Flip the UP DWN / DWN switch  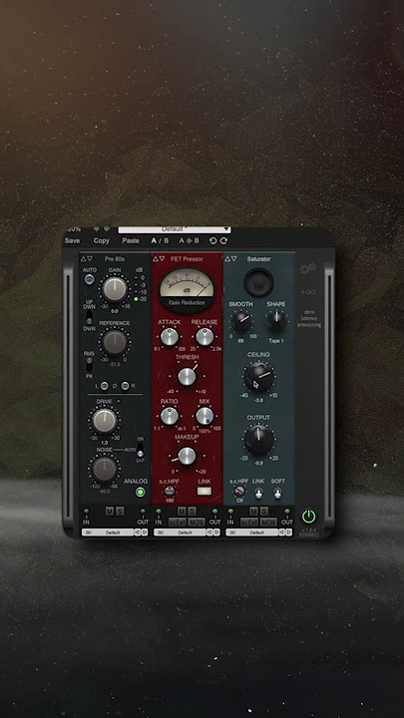tap(90, 317)
